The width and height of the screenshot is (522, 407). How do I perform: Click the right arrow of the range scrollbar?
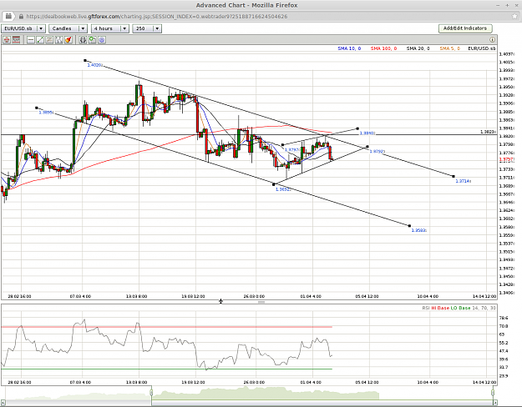tap(495, 403)
